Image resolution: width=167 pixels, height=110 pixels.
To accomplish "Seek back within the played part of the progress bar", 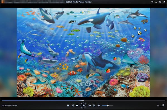I will (43, 101).
